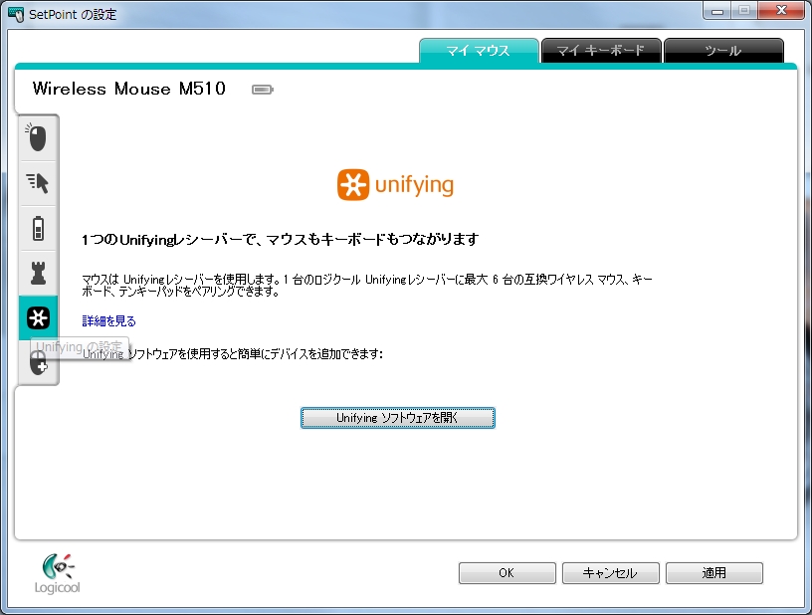Viewport: 812px width, 615px height.
Task: Click the orange Unifying logo
Action: (x=395, y=185)
